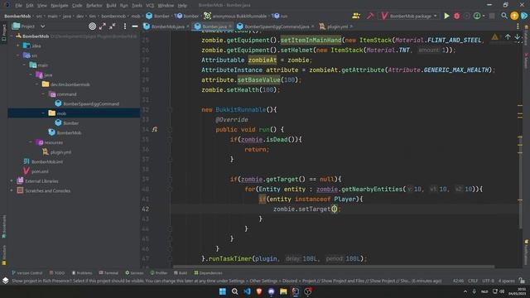Click the CRLF line separator status

tap(473, 281)
